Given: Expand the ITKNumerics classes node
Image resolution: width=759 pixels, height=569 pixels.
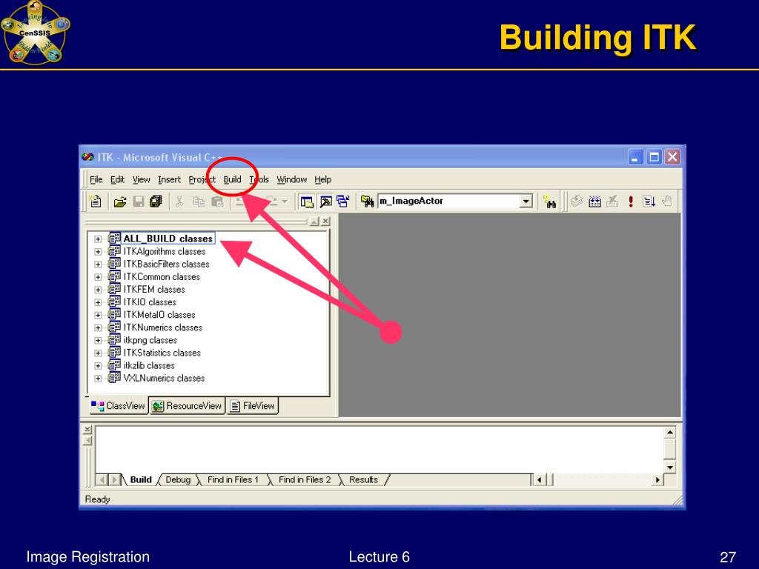Looking at the screenshot, I should pyautogui.click(x=98, y=327).
